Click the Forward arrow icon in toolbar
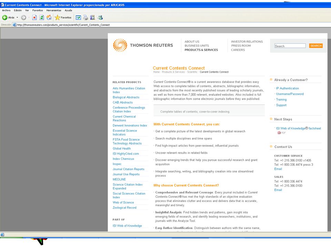This screenshot has width=331, height=248. tap(24, 18)
